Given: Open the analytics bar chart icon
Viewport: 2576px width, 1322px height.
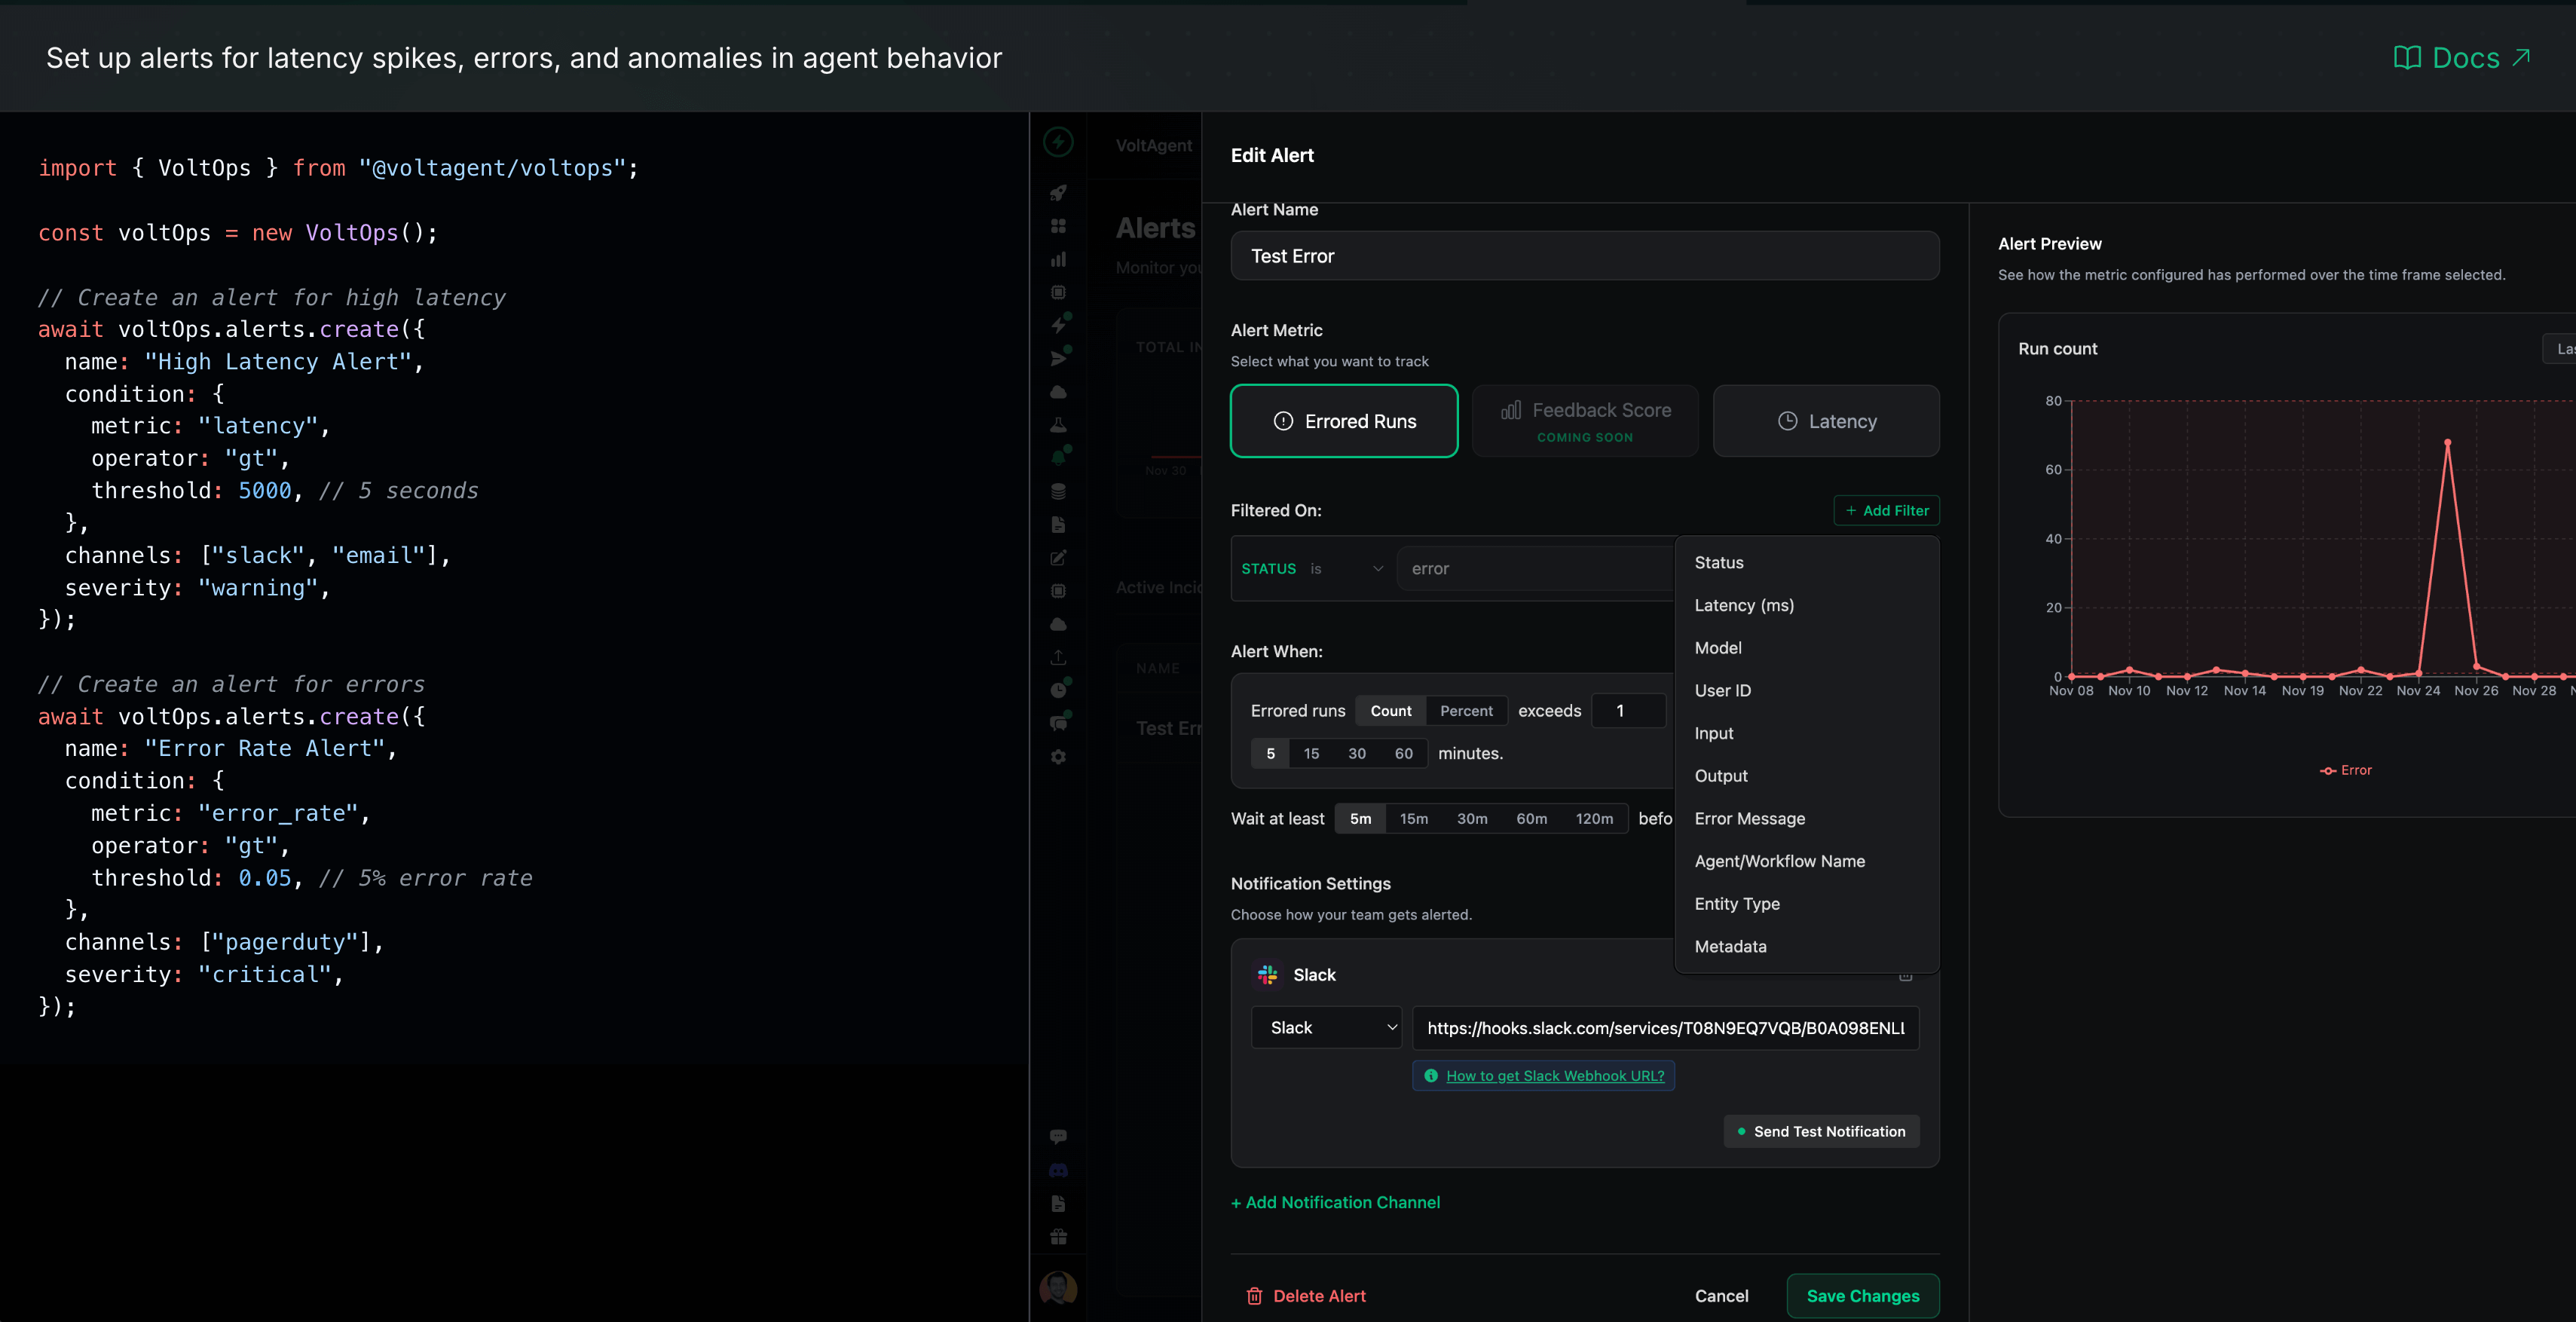Looking at the screenshot, I should coord(1058,260).
